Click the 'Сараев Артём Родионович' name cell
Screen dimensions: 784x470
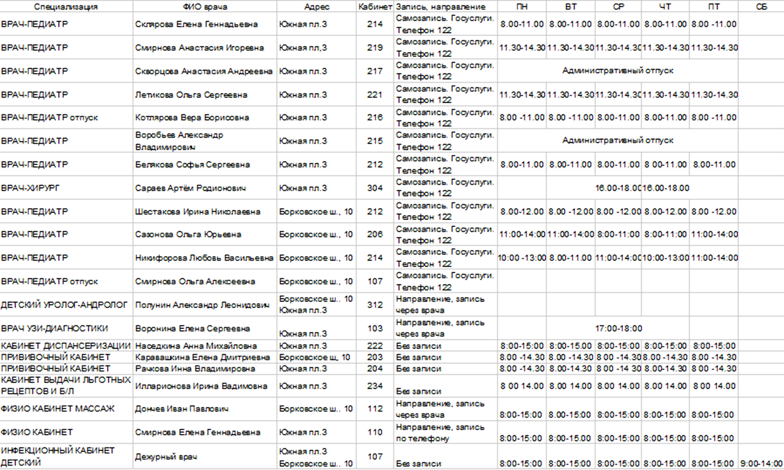tap(191, 188)
